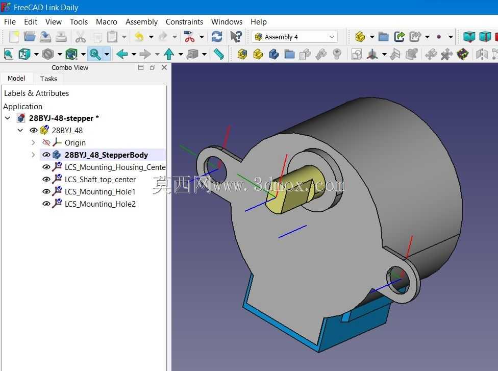Click the Print icon
This screenshot has height=371, width=498.
pyautogui.click(x=61, y=37)
